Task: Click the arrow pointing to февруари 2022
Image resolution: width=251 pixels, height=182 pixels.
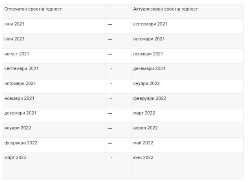Action: (110, 99)
